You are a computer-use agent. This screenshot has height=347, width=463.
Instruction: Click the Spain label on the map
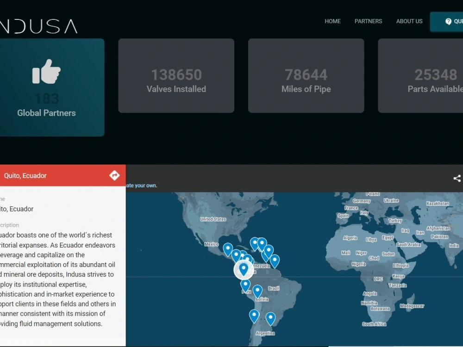coord(343,216)
